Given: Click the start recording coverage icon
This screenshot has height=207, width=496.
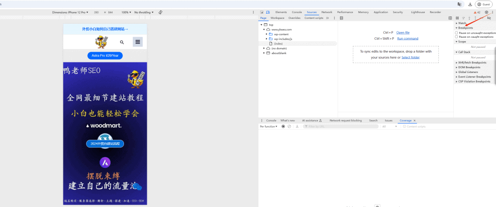Looking at the screenshot, I should coord(283,126).
